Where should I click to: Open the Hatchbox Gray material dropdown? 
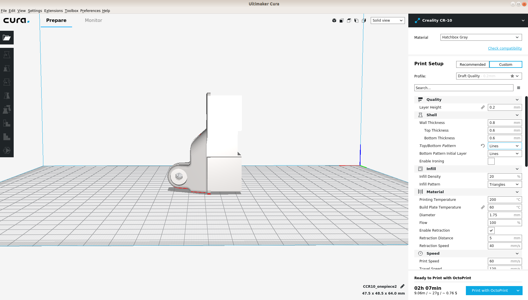pyautogui.click(x=481, y=37)
